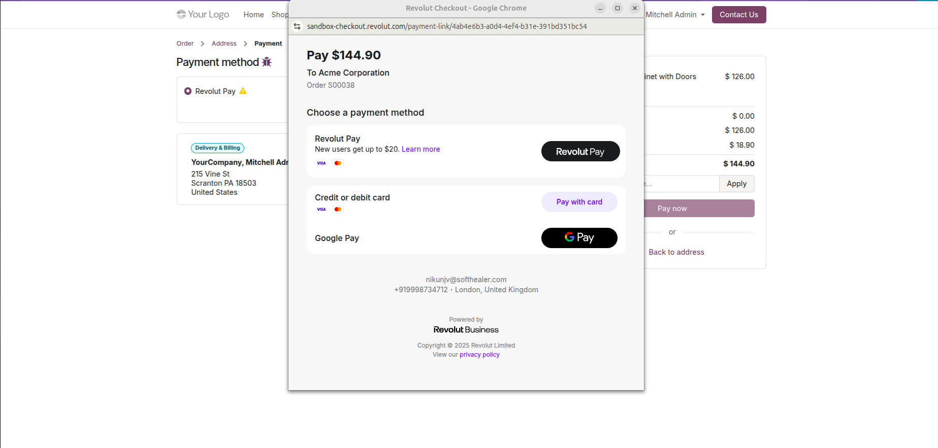The width and height of the screenshot is (938, 448).
Task: Open the Shop menu item
Action: pos(279,15)
